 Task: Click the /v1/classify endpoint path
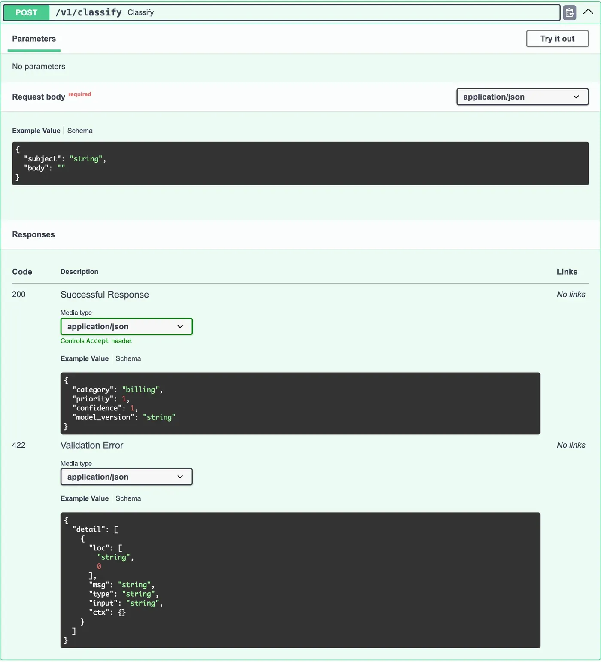click(x=89, y=12)
